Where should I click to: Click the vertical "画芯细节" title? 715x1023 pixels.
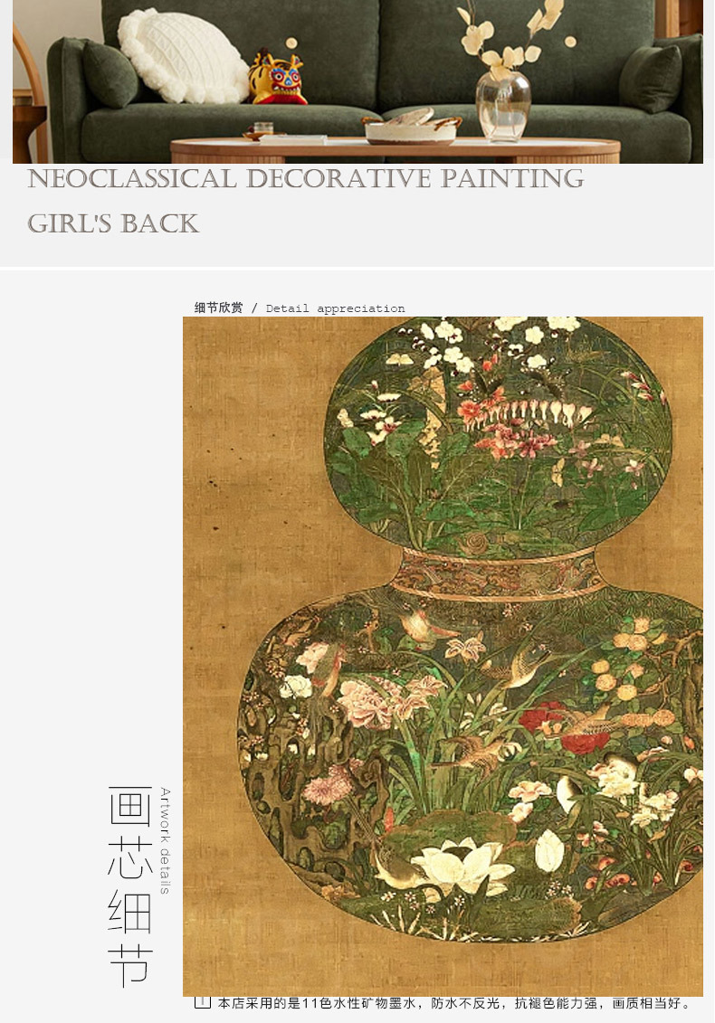pyautogui.click(x=130, y=886)
